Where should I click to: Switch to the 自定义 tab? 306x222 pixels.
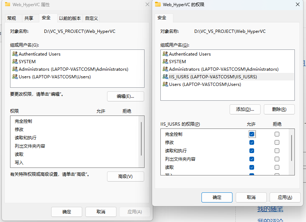92,18
